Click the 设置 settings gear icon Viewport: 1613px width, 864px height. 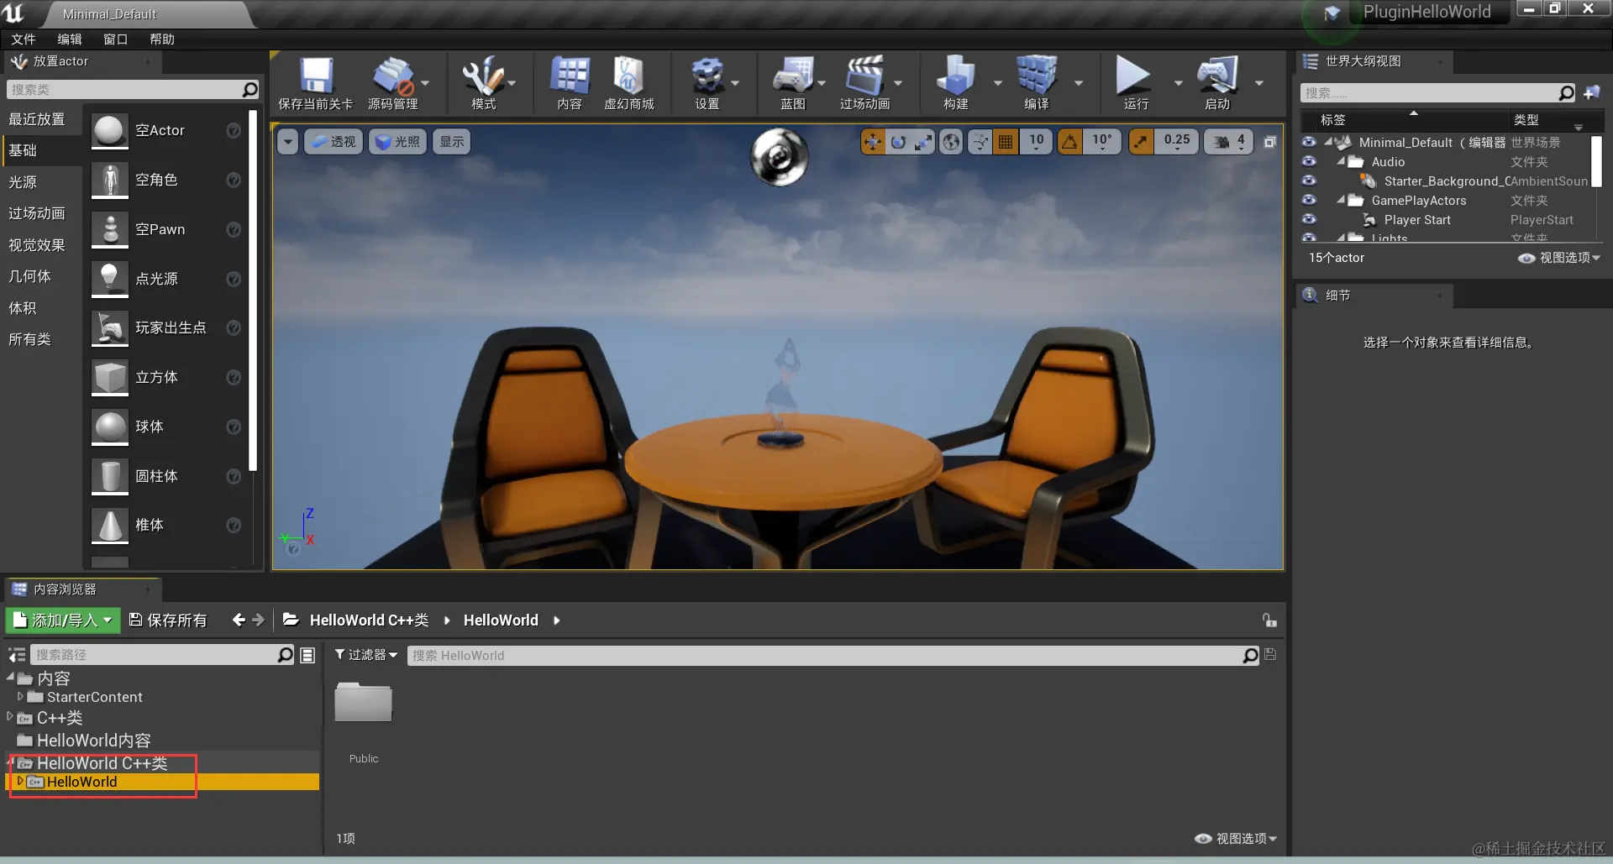tap(707, 83)
